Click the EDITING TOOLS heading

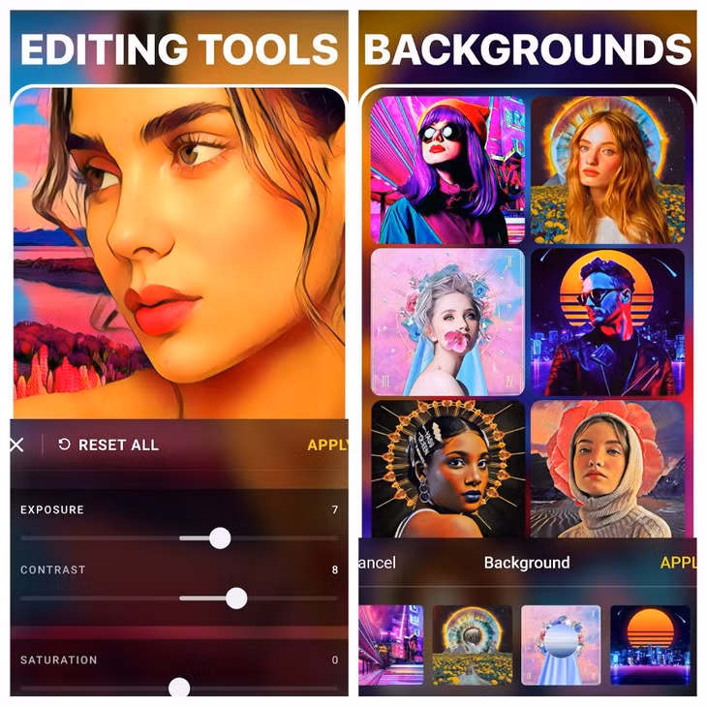(x=179, y=48)
